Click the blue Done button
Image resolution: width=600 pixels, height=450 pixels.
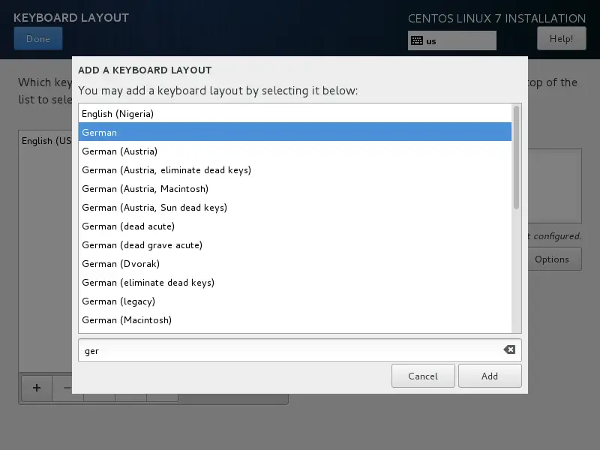tap(38, 39)
